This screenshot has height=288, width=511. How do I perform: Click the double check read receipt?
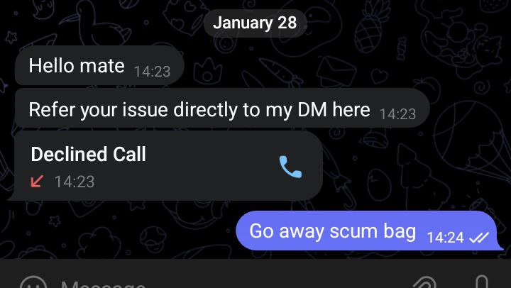[x=479, y=238]
